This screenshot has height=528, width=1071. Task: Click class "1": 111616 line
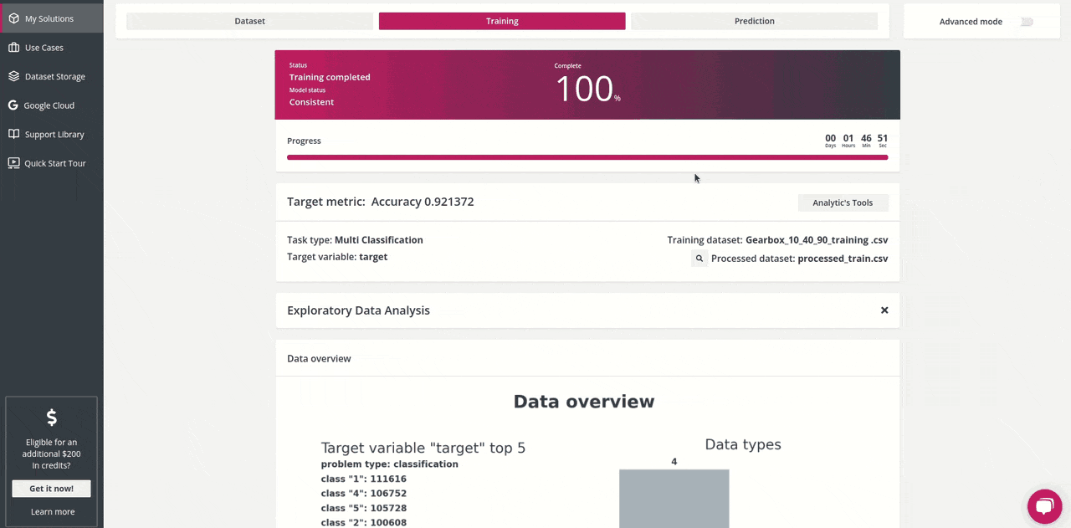tap(364, 479)
